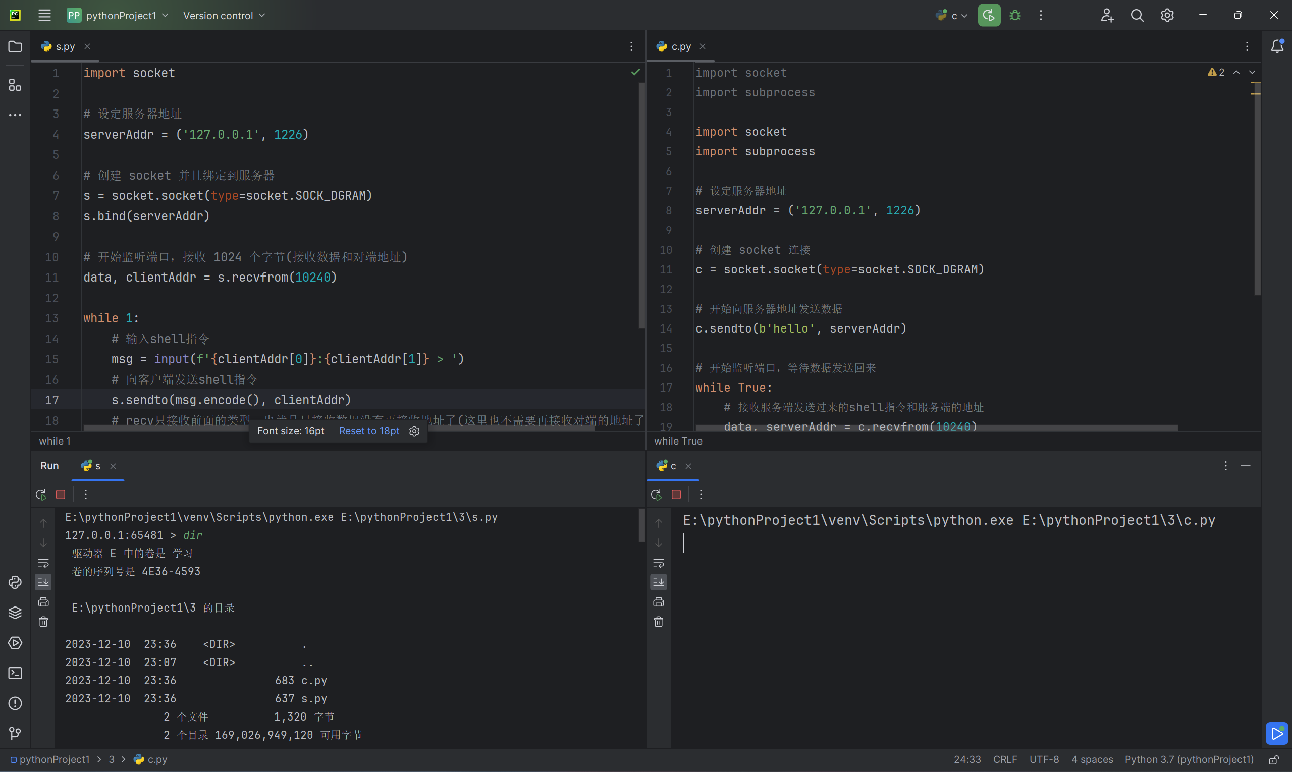Open line separator CRLF selector
This screenshot has width=1292, height=772.
pyautogui.click(x=1005, y=759)
